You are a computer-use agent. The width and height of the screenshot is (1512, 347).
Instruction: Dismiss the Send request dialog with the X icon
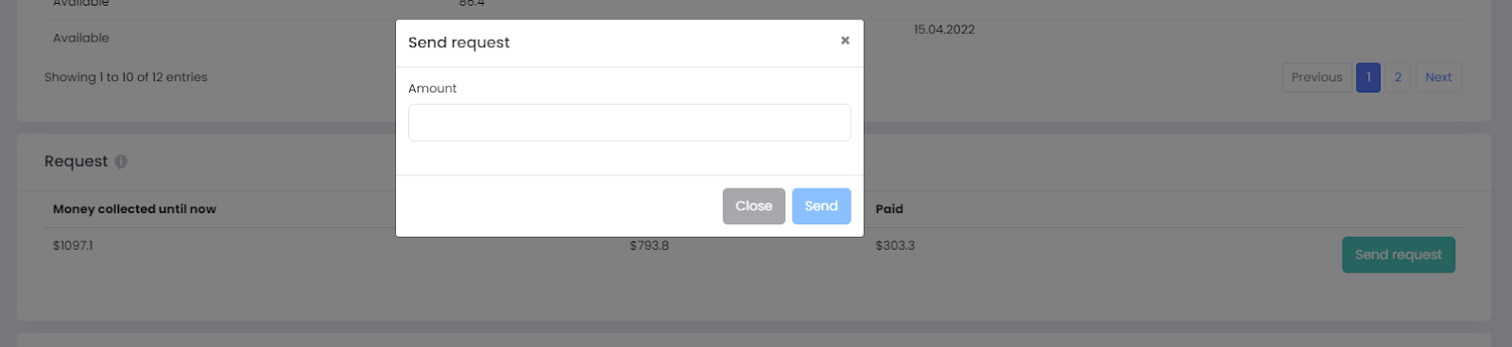[x=845, y=41]
